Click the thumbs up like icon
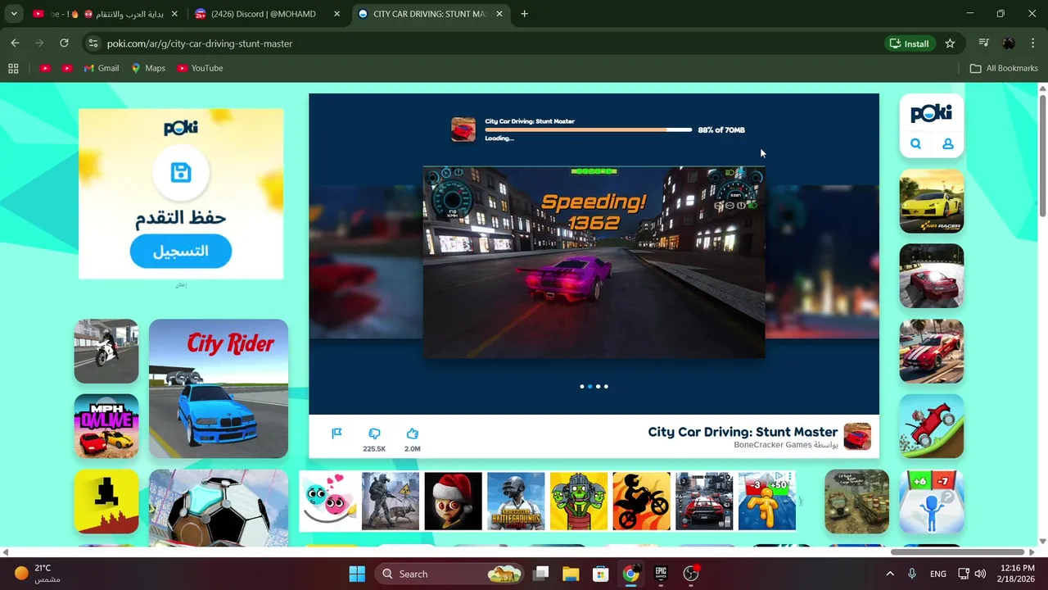 pyautogui.click(x=412, y=433)
